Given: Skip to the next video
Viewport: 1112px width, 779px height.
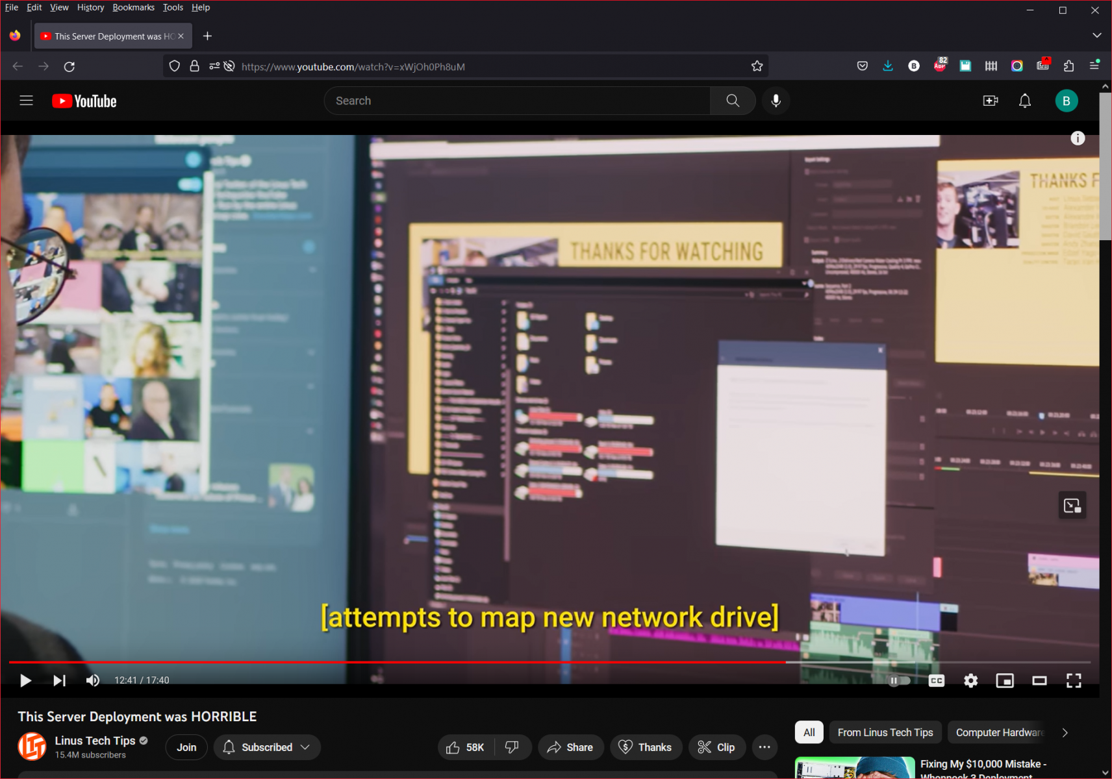Looking at the screenshot, I should click(59, 680).
